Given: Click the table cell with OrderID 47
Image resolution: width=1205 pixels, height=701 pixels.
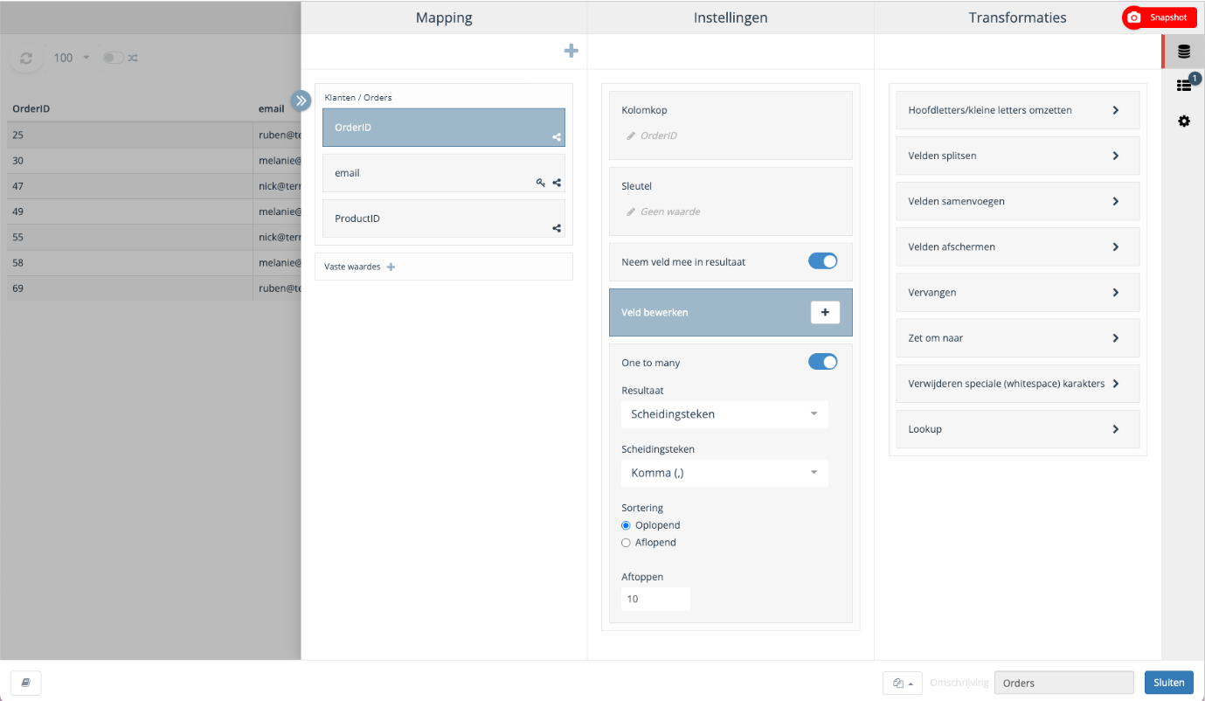Looking at the screenshot, I should click(x=130, y=186).
